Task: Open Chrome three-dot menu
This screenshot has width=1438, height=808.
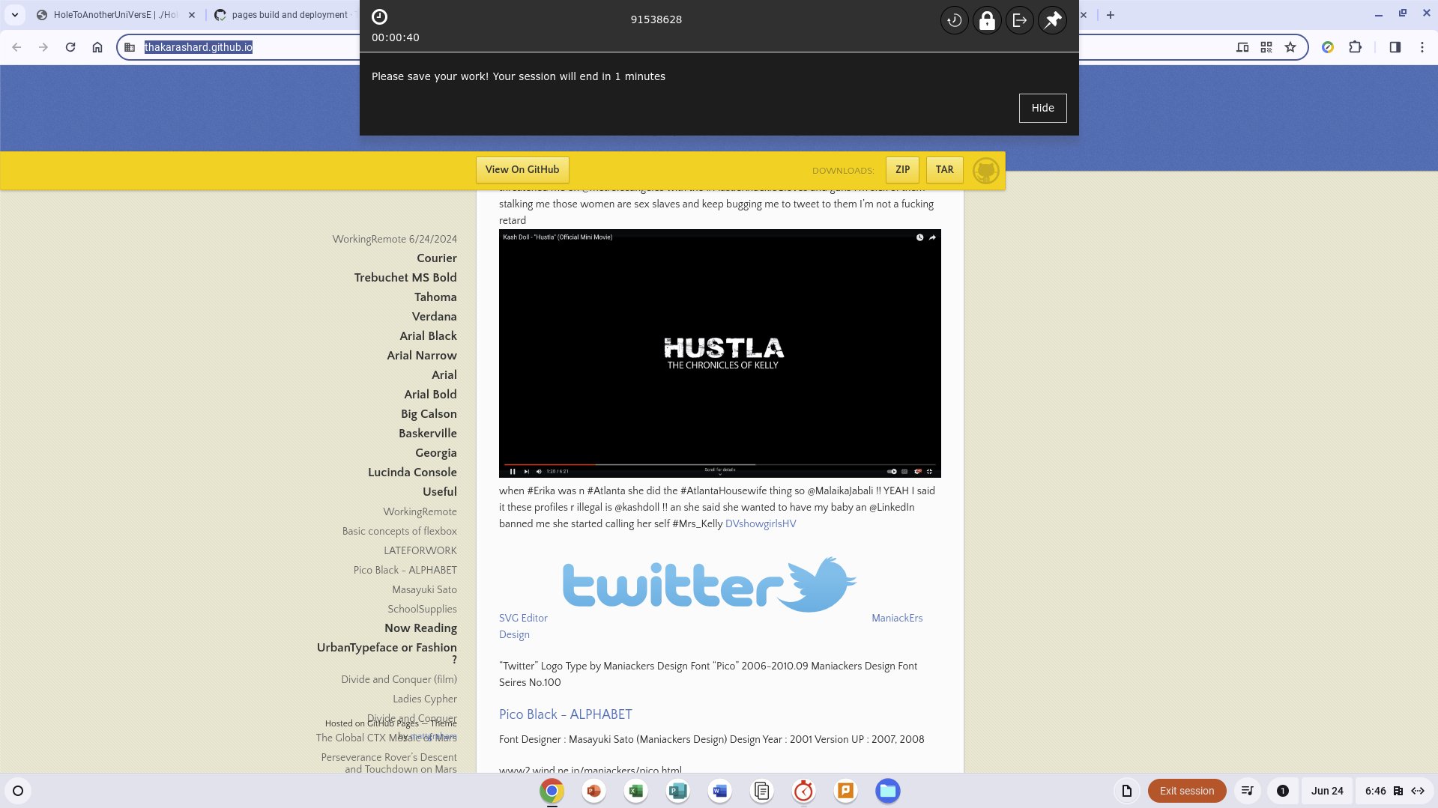Action: click(x=1422, y=47)
